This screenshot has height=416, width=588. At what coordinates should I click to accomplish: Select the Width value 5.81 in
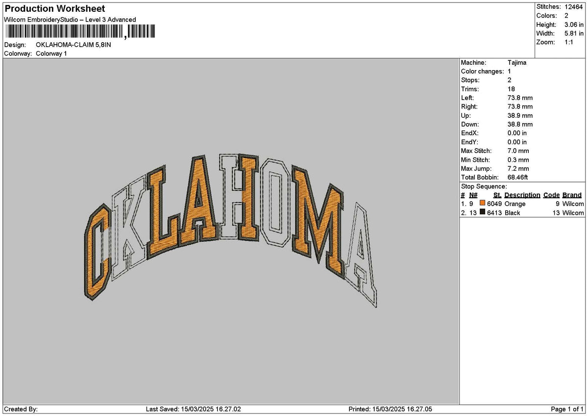coord(573,33)
